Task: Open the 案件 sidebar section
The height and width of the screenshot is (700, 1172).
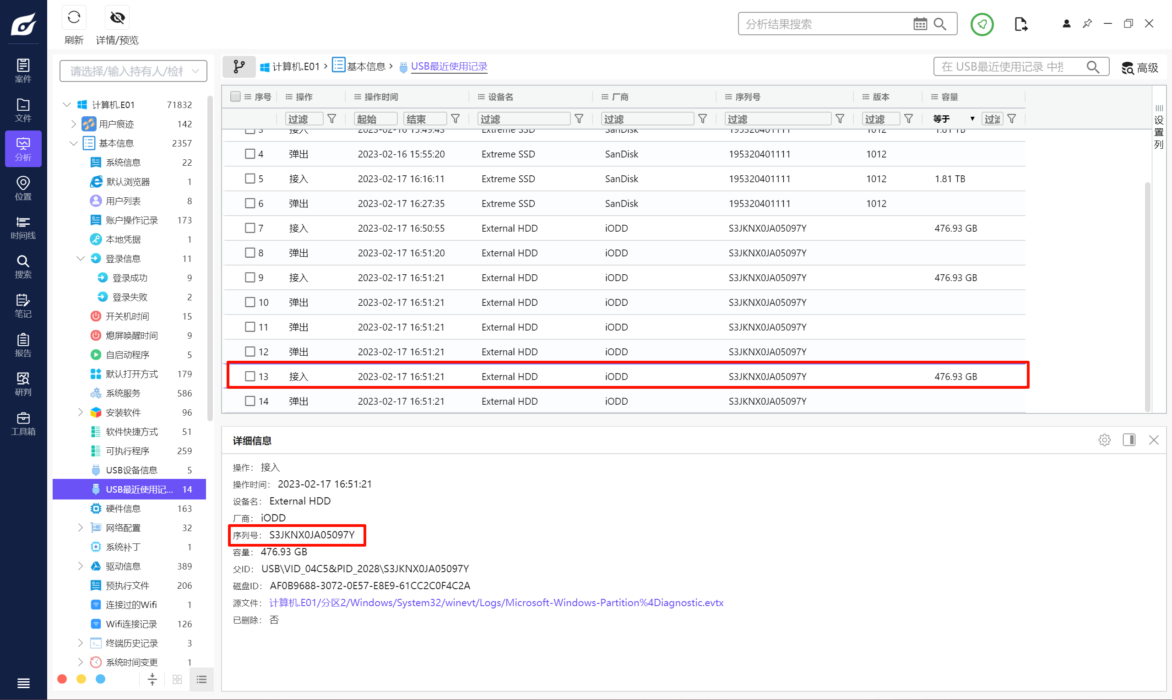Action: pyautogui.click(x=23, y=71)
